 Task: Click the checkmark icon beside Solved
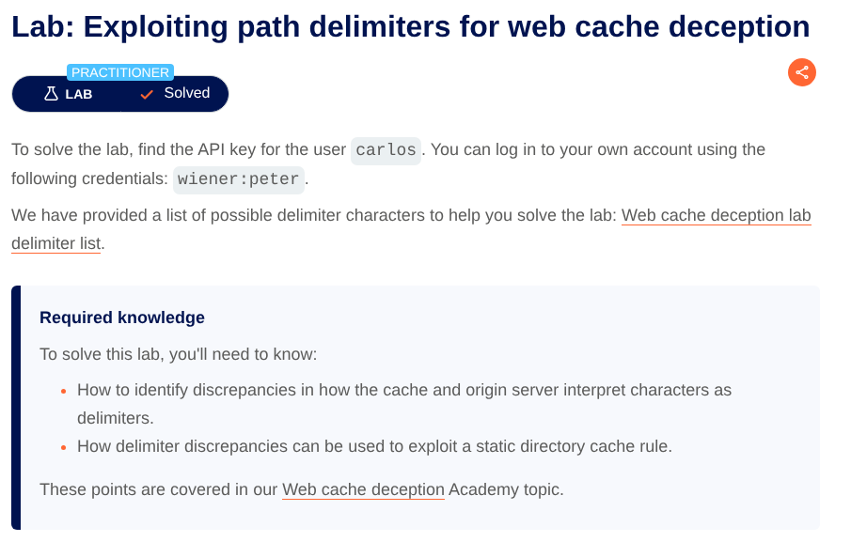(x=146, y=94)
